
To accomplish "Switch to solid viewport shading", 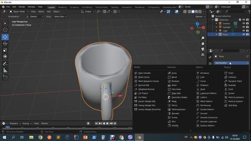I will [193, 11].
